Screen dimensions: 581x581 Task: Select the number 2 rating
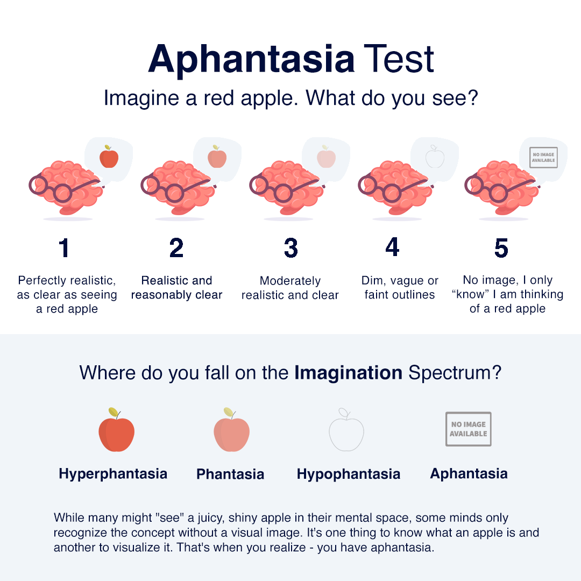176,247
